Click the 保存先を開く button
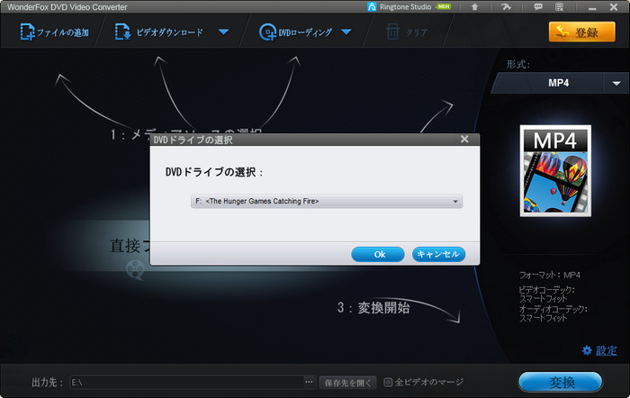 (348, 383)
